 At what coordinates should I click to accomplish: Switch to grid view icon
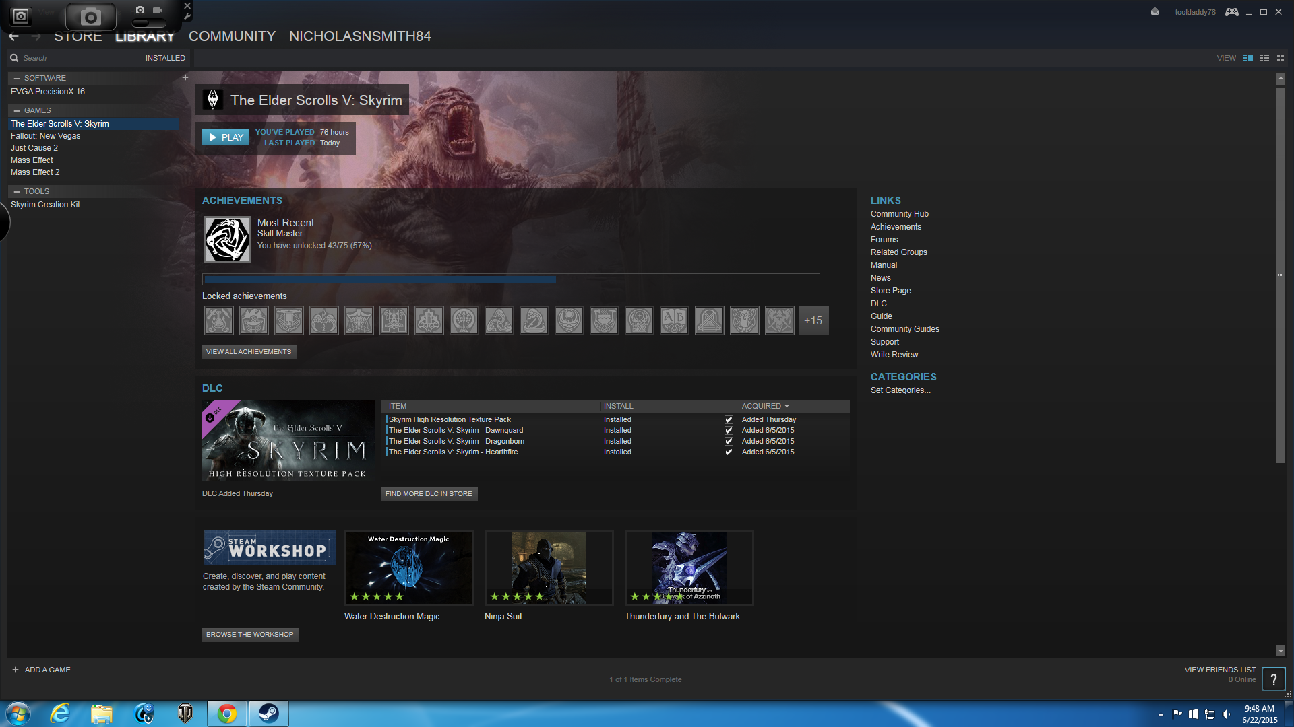[1281, 58]
